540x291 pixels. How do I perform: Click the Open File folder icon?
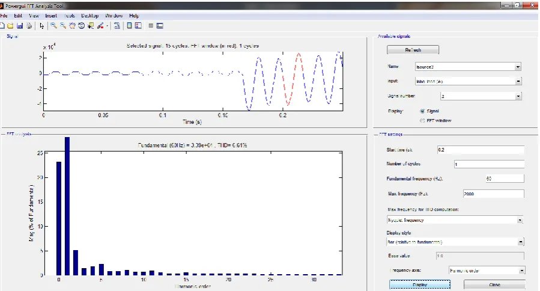click(10, 26)
